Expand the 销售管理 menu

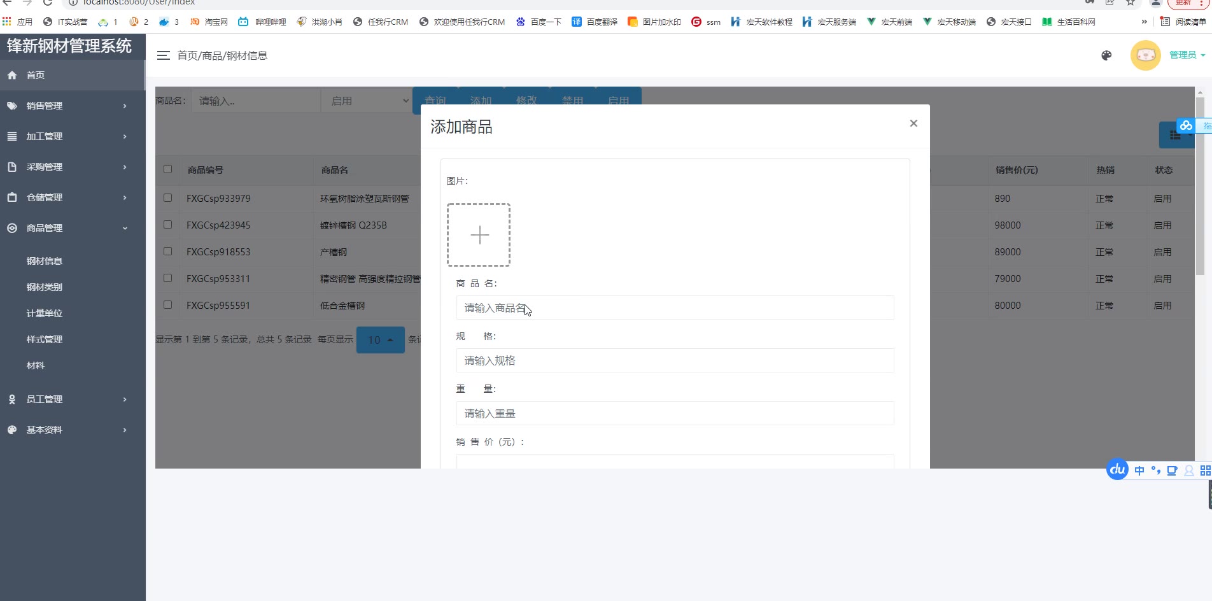73,106
